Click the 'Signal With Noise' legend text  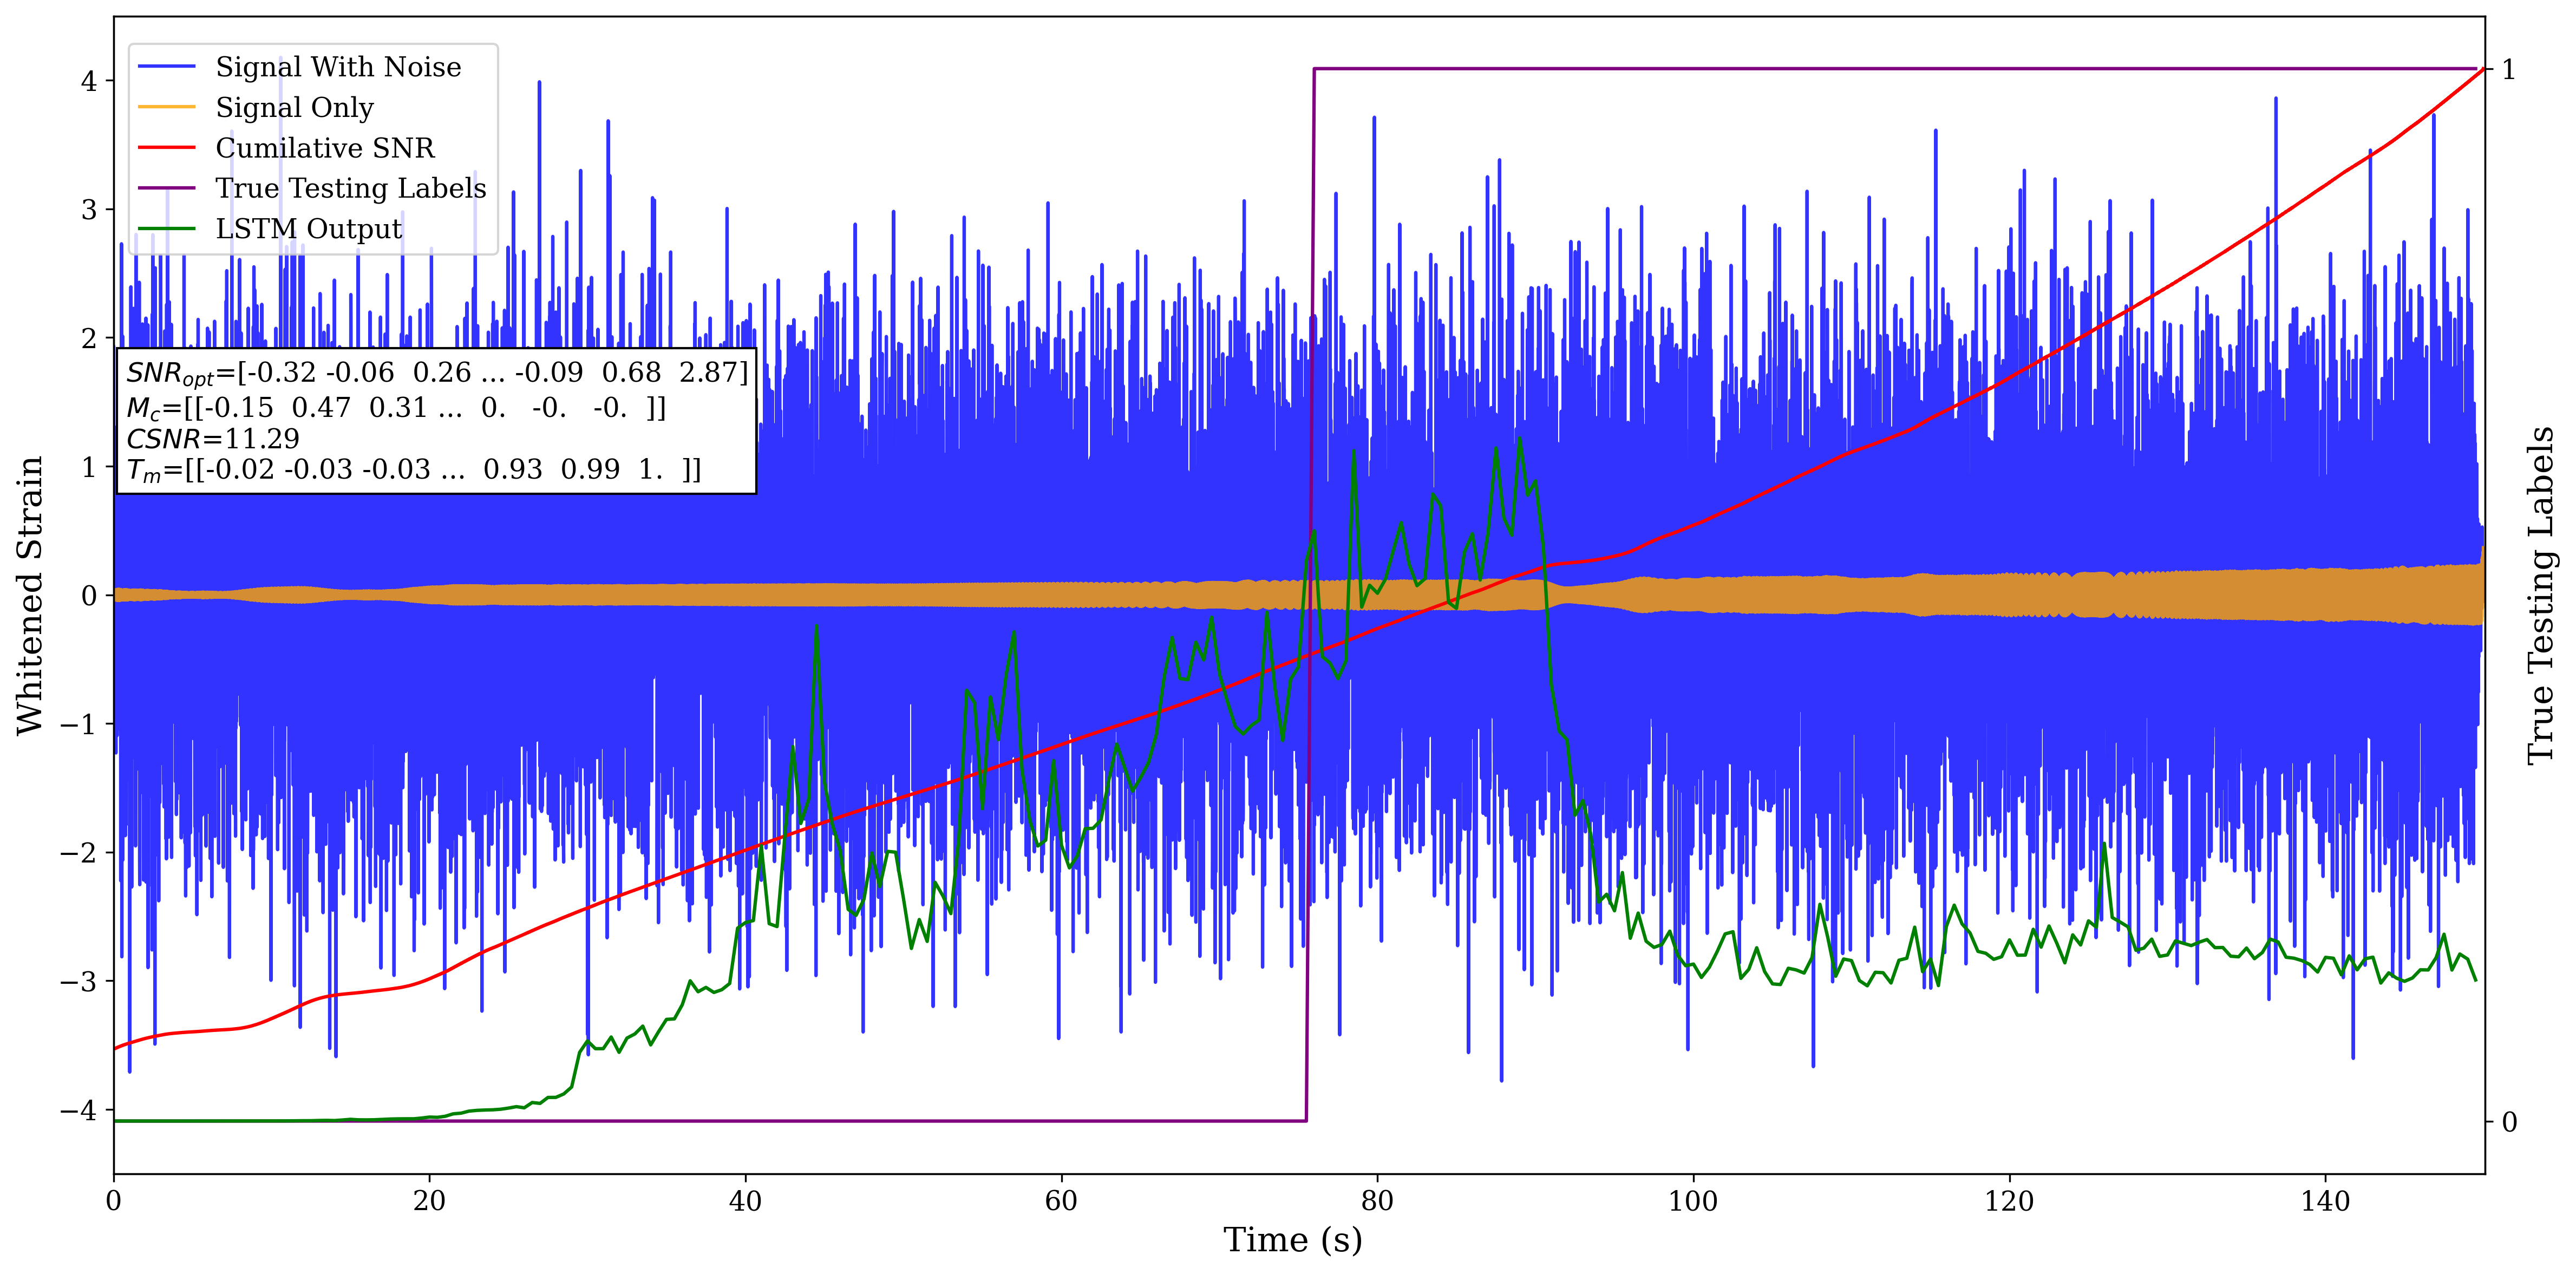click(338, 67)
